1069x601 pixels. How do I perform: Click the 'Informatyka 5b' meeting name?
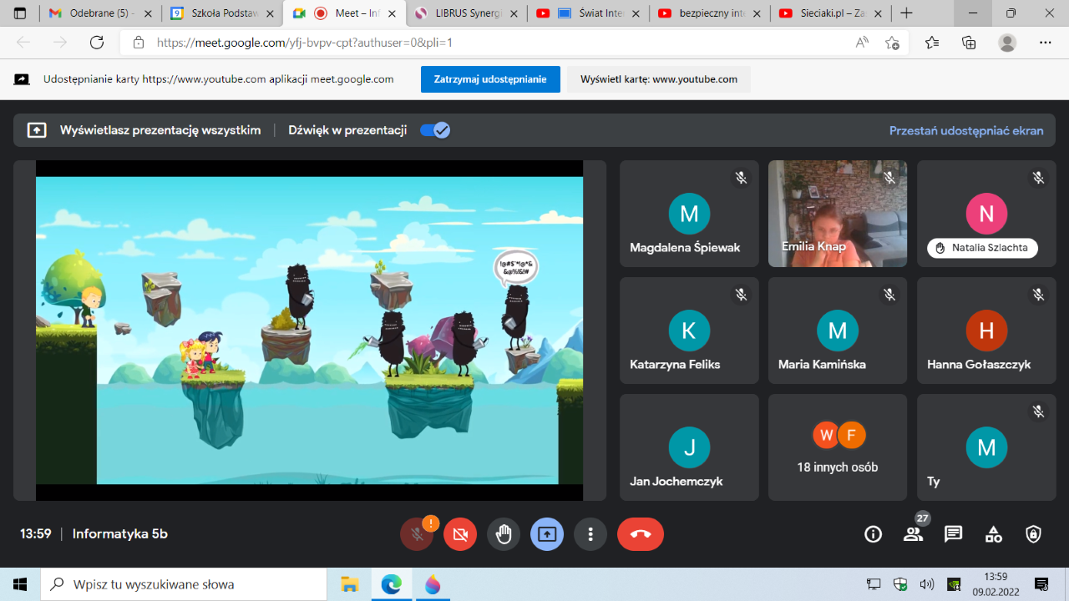pyautogui.click(x=120, y=534)
